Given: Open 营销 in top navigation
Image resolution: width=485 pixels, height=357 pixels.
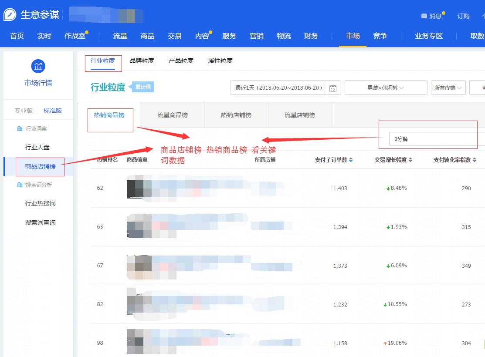Looking at the screenshot, I should coord(256,36).
